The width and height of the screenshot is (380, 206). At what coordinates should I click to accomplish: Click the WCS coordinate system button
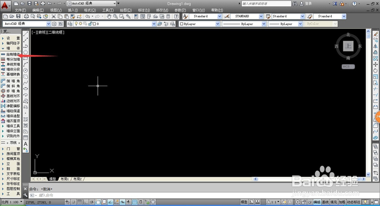[x=348, y=66]
